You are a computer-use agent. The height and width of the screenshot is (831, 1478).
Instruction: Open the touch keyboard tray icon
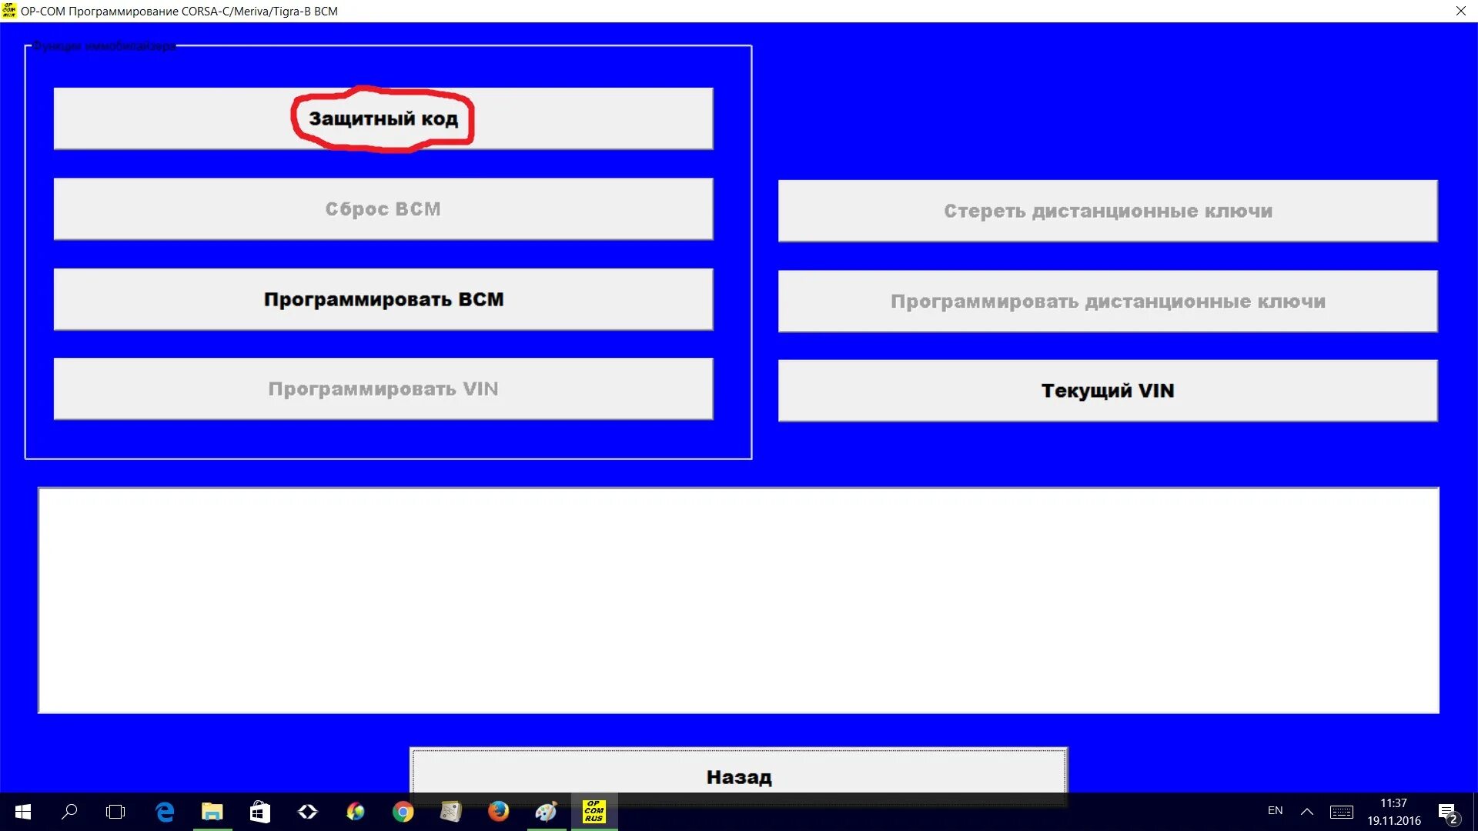pos(1342,812)
